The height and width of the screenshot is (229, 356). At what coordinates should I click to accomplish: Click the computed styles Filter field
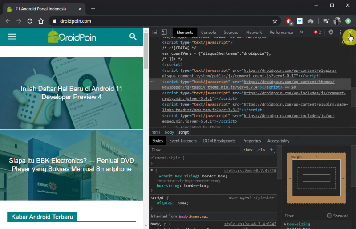click(x=304, y=216)
